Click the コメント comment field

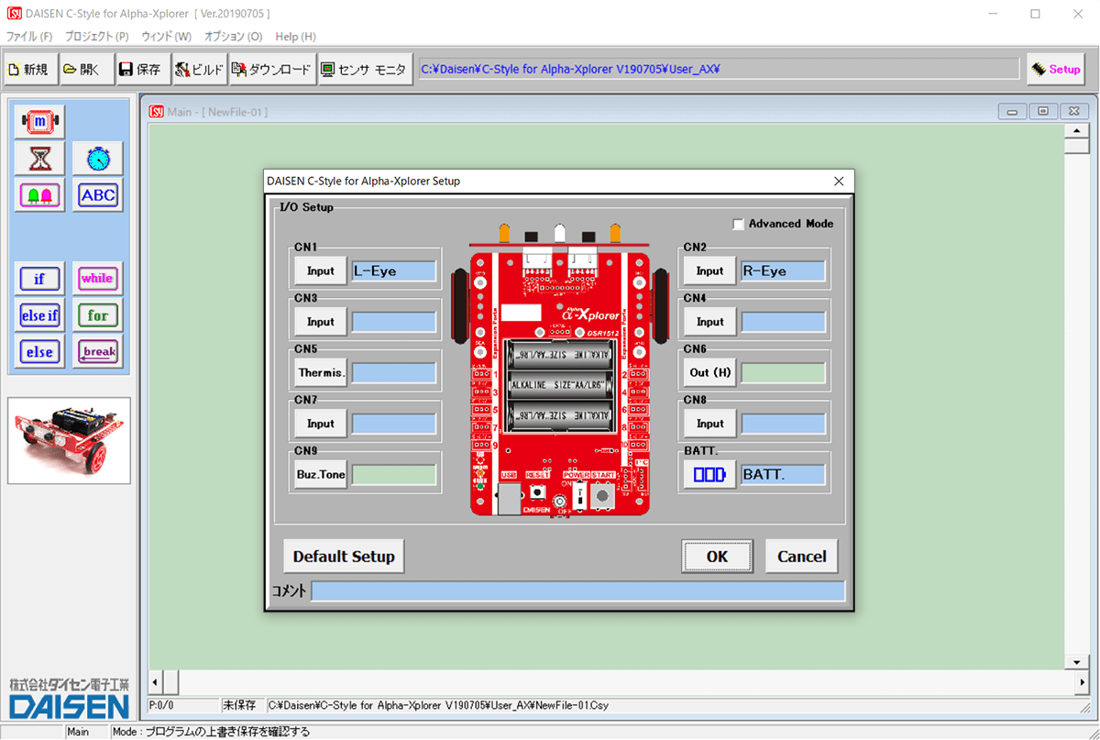coord(578,591)
